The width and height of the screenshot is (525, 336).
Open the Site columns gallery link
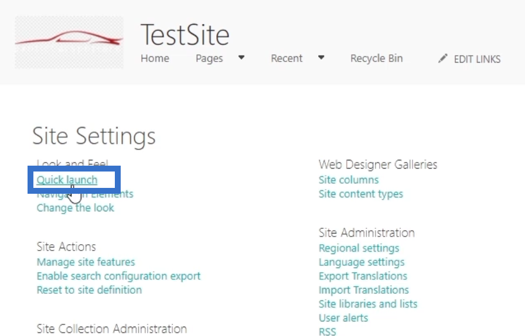tap(349, 180)
